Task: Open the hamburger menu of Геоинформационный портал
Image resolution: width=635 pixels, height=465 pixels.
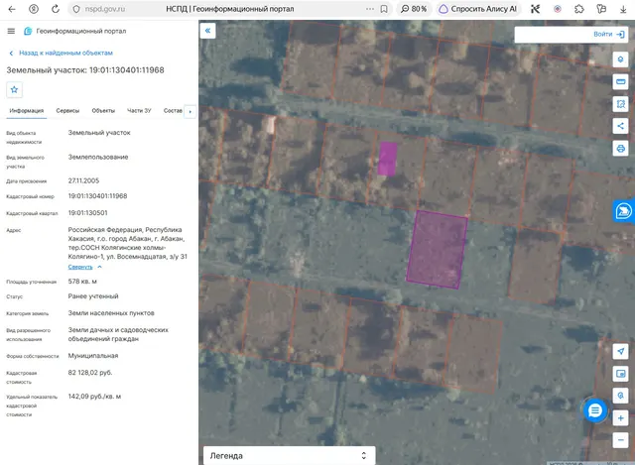Action: (x=11, y=31)
